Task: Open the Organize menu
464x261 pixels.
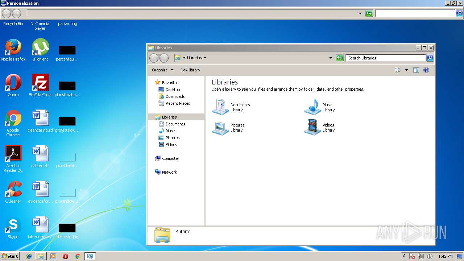Action: [x=162, y=70]
